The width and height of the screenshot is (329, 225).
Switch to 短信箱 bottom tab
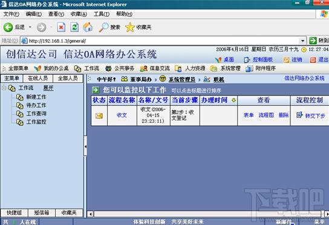click(42, 213)
